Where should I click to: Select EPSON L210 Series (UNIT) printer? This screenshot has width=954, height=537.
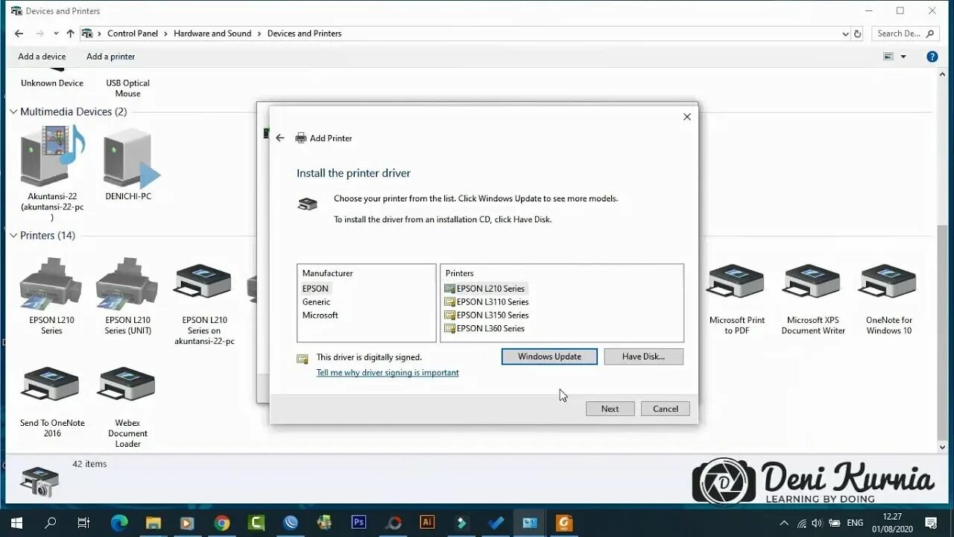pyautogui.click(x=127, y=296)
